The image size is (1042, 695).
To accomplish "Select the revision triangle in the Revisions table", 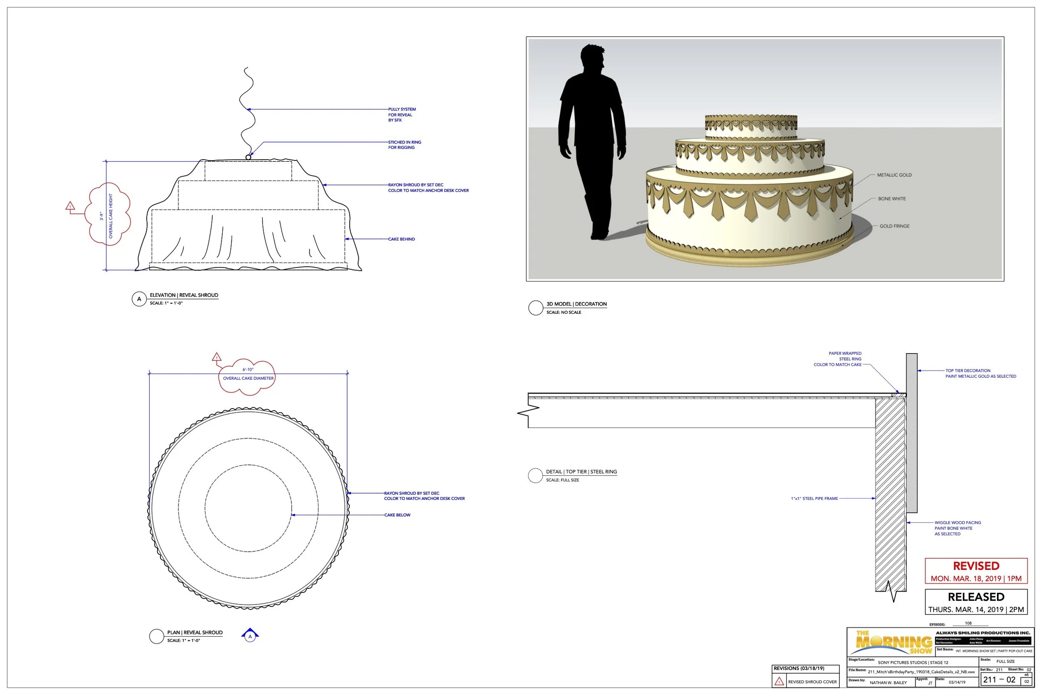I will [779, 682].
